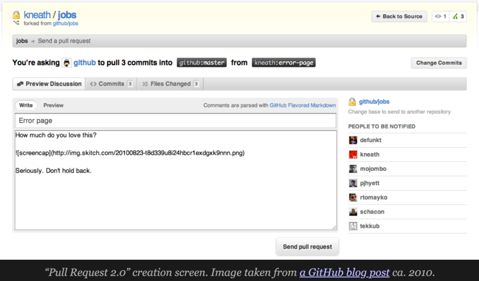Click the username 'tekkub' in notified list
479x281 pixels.
(x=369, y=226)
